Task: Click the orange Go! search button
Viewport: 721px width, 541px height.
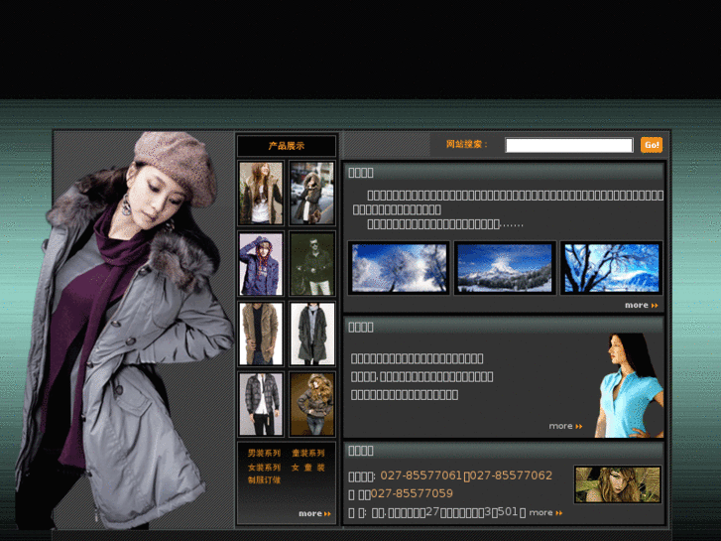Action: (652, 145)
